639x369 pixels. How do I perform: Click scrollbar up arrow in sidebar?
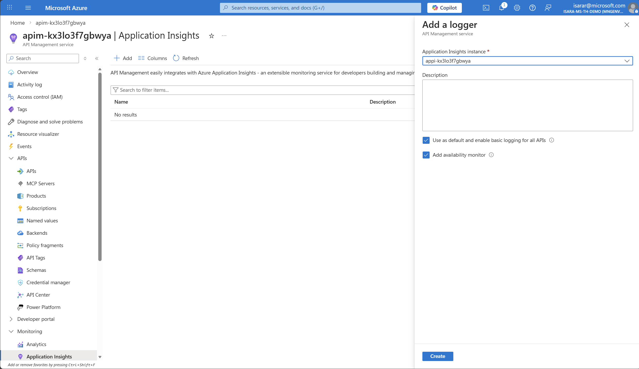coord(100,69)
